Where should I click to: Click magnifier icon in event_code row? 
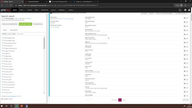click(x=184, y=67)
